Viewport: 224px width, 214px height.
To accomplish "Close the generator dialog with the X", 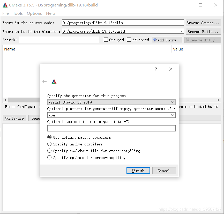I will click(170, 69).
